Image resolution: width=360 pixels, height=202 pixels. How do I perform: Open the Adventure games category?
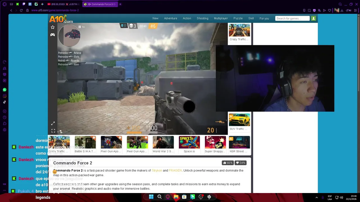(171, 18)
